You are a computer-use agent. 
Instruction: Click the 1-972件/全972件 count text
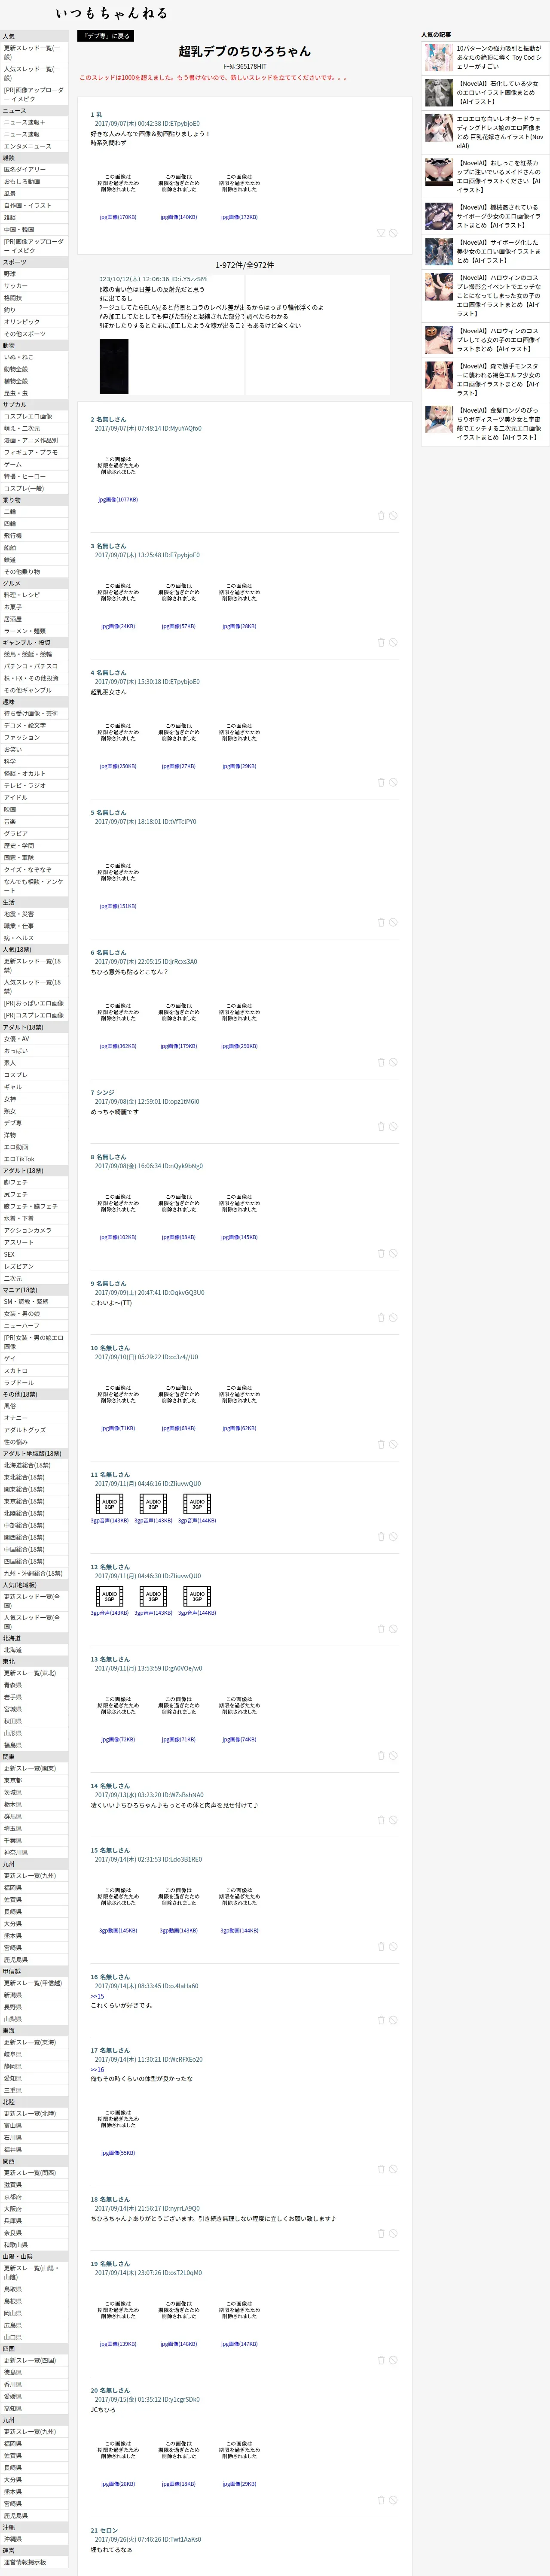[x=245, y=265]
